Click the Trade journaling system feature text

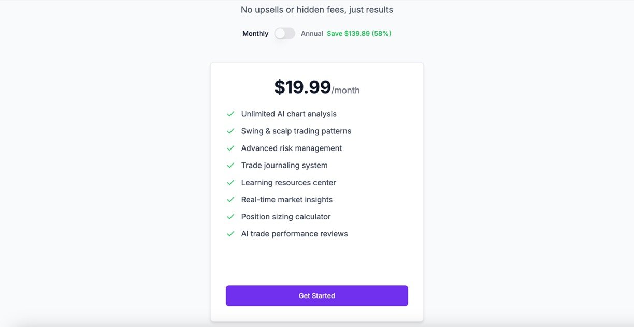[284, 165]
